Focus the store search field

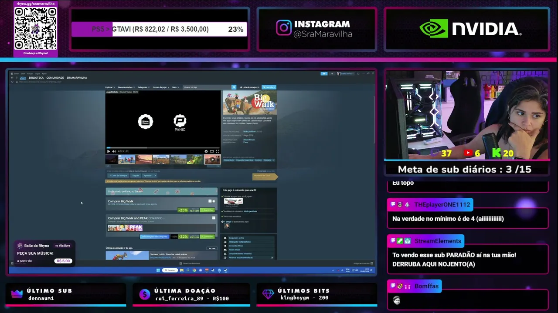coord(207,87)
